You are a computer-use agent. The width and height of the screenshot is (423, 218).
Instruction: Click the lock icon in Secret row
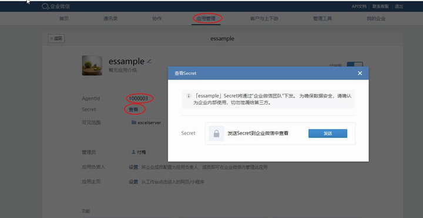pos(216,134)
